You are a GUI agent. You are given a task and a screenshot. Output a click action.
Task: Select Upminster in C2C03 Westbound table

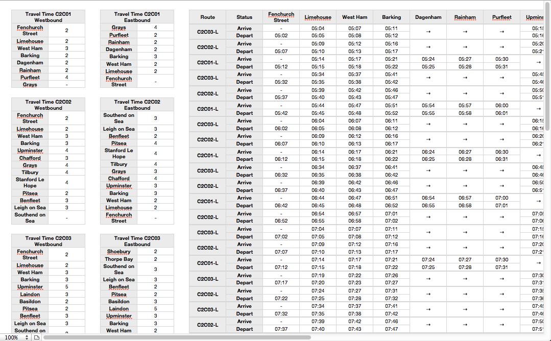pos(30,286)
